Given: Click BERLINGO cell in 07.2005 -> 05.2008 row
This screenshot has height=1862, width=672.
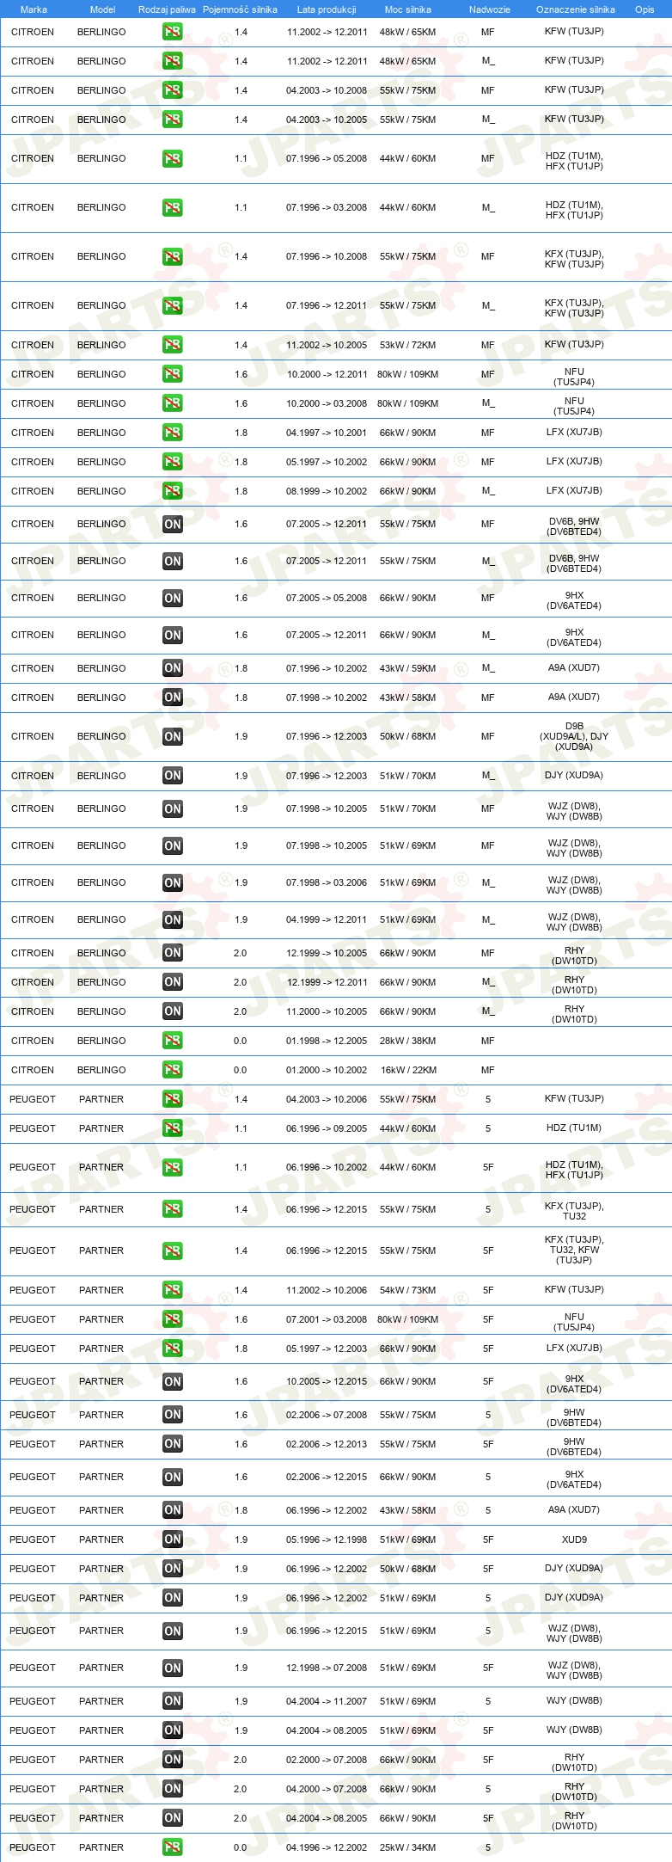Looking at the screenshot, I should coord(101,598).
